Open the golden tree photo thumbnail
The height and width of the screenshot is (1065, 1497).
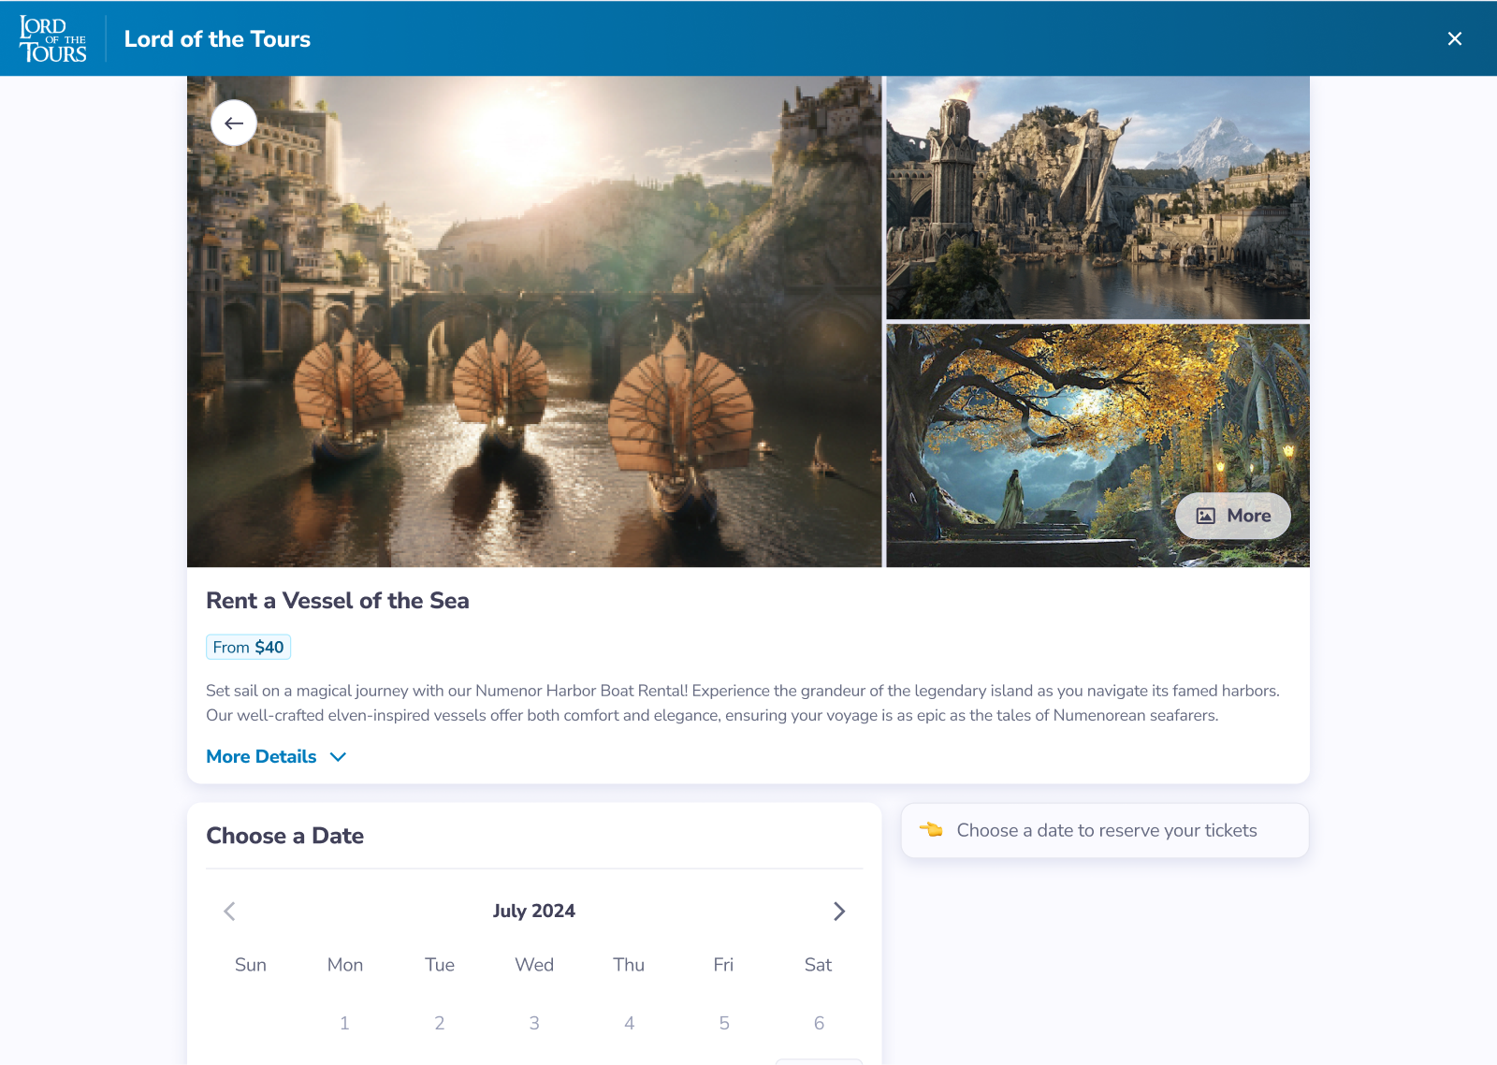click(x=1097, y=445)
